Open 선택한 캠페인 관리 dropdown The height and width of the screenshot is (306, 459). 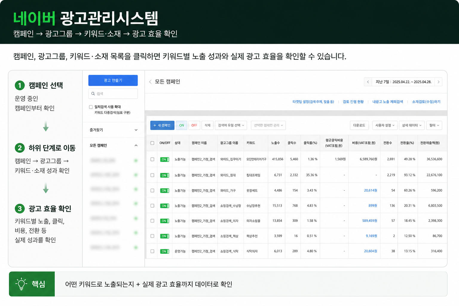click(x=268, y=126)
